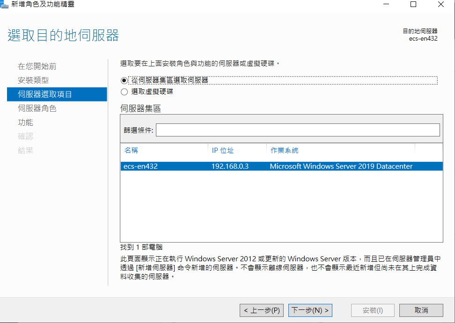Go to the 安裝類型 step
The height and width of the screenshot is (323, 455).
point(33,80)
